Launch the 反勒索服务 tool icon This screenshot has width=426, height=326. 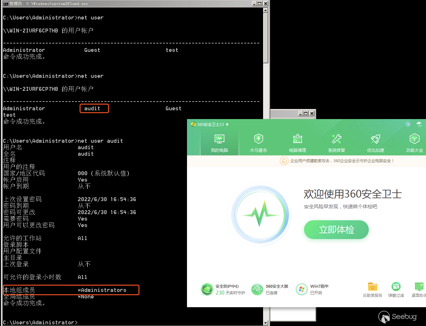(x=373, y=287)
